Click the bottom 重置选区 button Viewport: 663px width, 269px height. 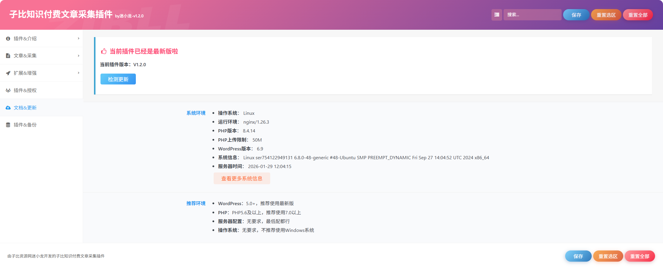click(x=608, y=256)
